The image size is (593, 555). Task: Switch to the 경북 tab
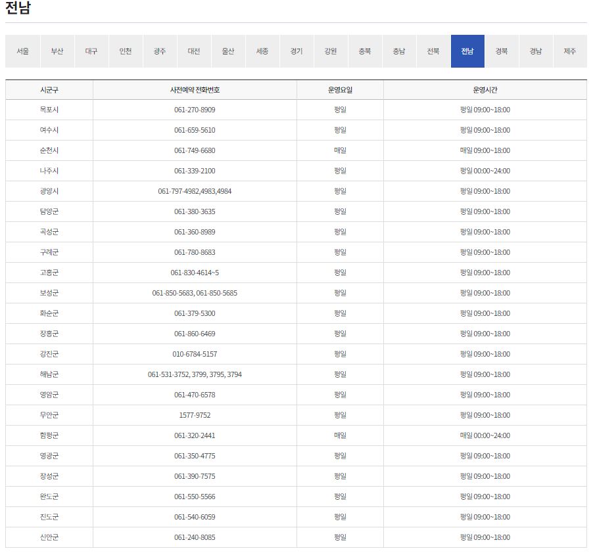[502, 51]
